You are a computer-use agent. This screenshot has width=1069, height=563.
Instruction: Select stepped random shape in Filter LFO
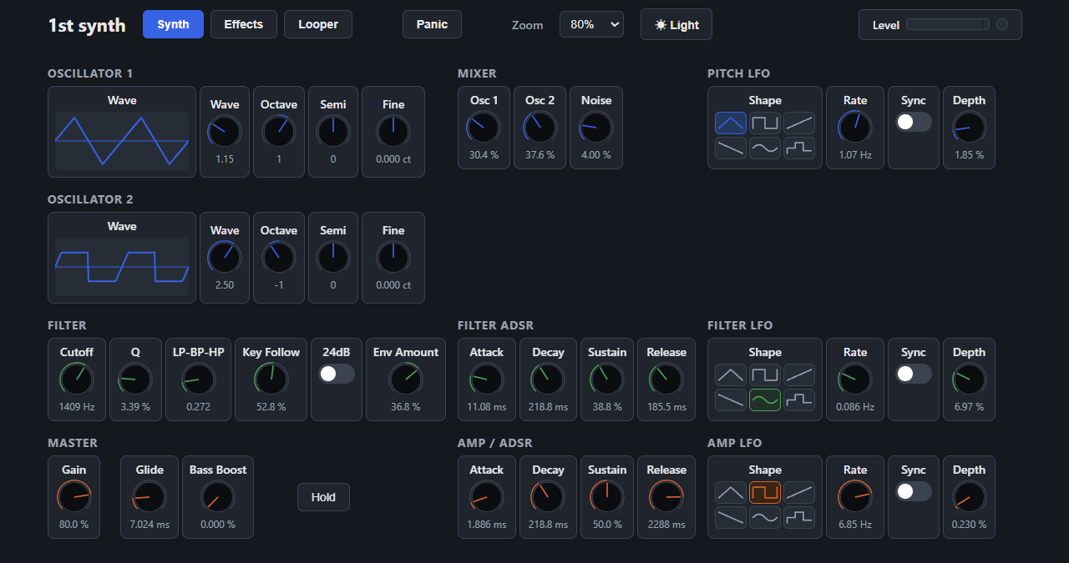pos(799,400)
